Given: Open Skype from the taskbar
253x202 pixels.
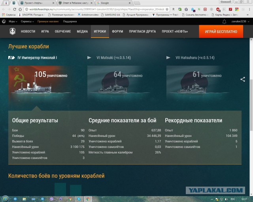Looking at the screenshot, I should point(79,199).
